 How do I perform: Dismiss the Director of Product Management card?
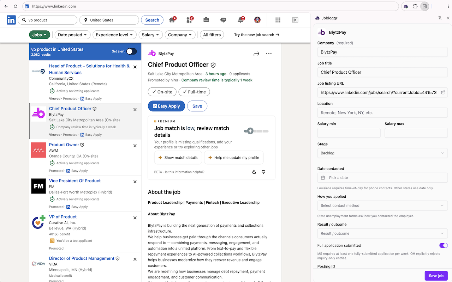point(135,259)
